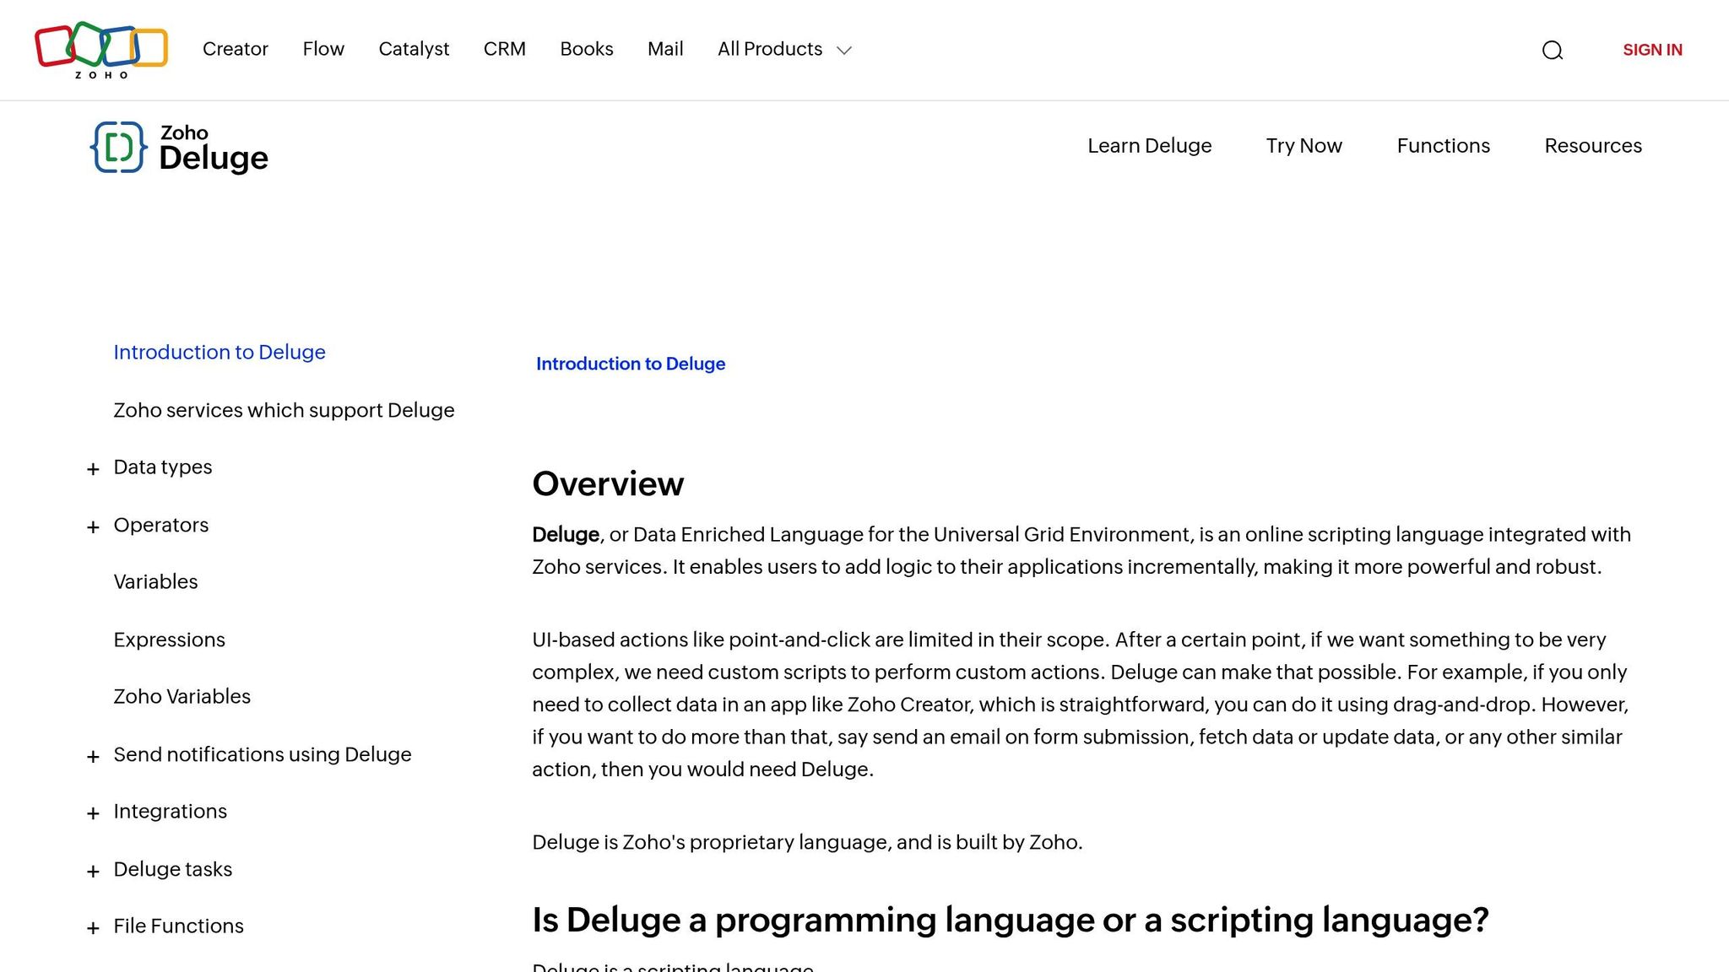Open the search magnifier icon
The width and height of the screenshot is (1729, 972).
click(1552, 51)
